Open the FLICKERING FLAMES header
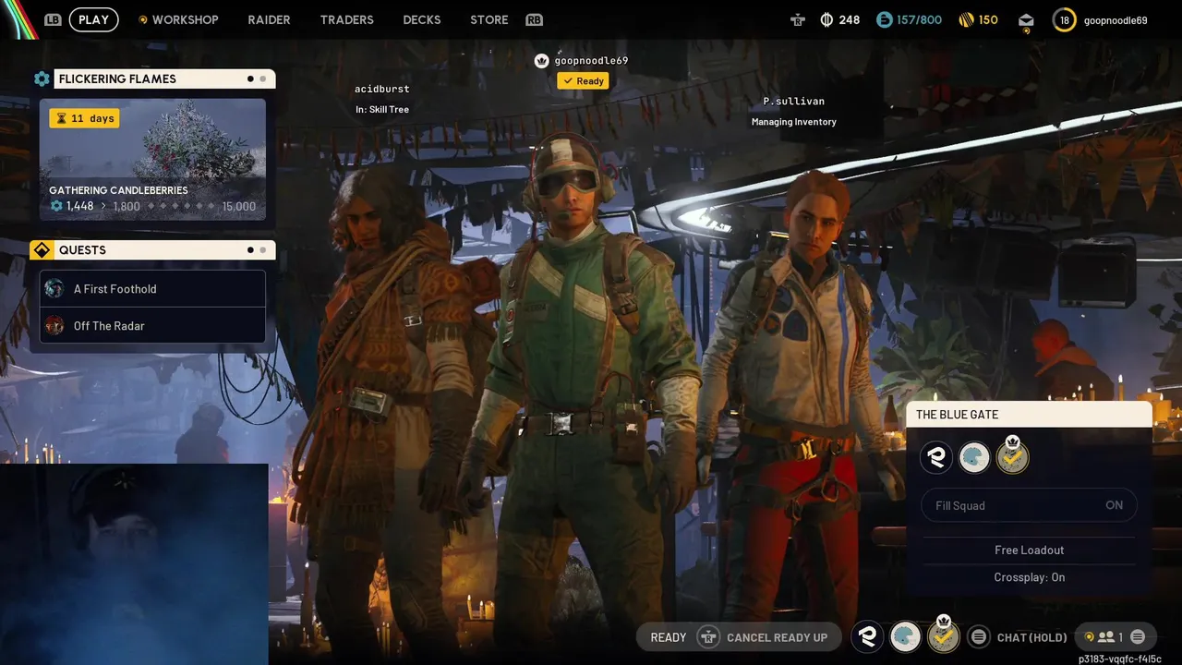Image resolution: width=1182 pixels, height=665 pixels. click(x=164, y=79)
